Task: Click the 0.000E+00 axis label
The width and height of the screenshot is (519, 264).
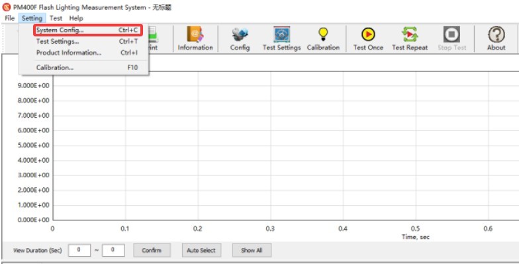Action: coord(33,220)
